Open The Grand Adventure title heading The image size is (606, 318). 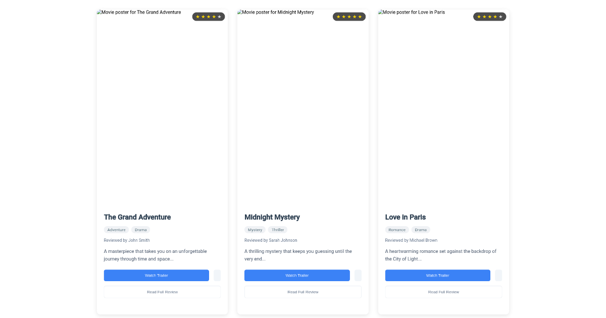[137, 217]
